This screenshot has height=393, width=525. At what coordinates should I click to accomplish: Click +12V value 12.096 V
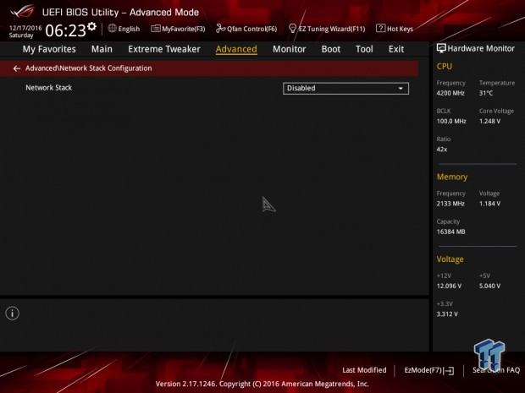449,286
